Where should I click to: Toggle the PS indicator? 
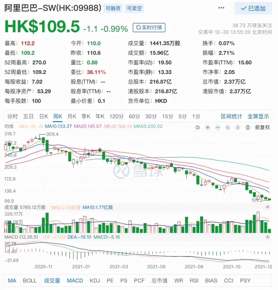point(124,280)
